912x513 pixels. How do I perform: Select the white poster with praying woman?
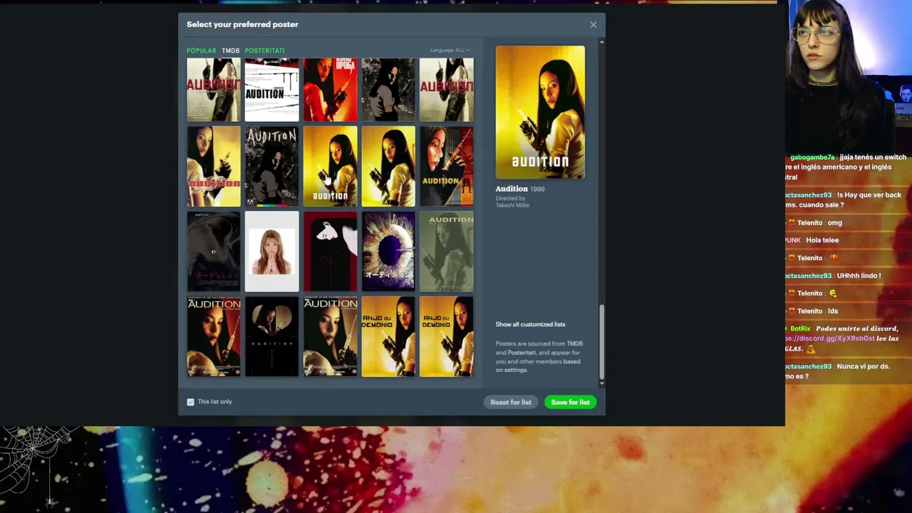point(271,252)
